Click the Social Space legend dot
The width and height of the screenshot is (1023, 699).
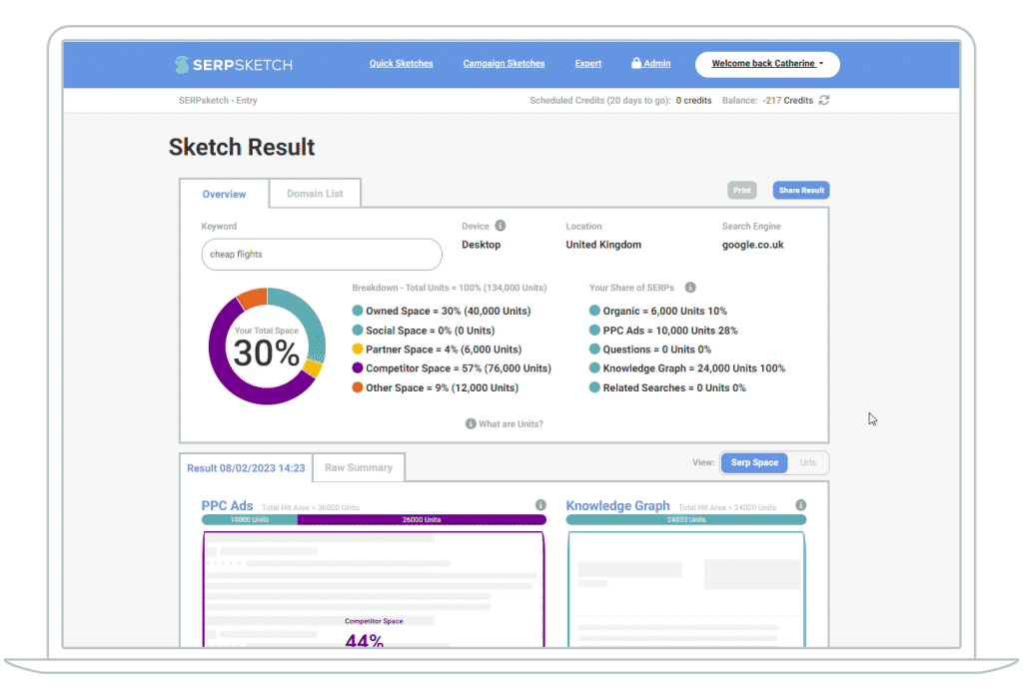[358, 330]
